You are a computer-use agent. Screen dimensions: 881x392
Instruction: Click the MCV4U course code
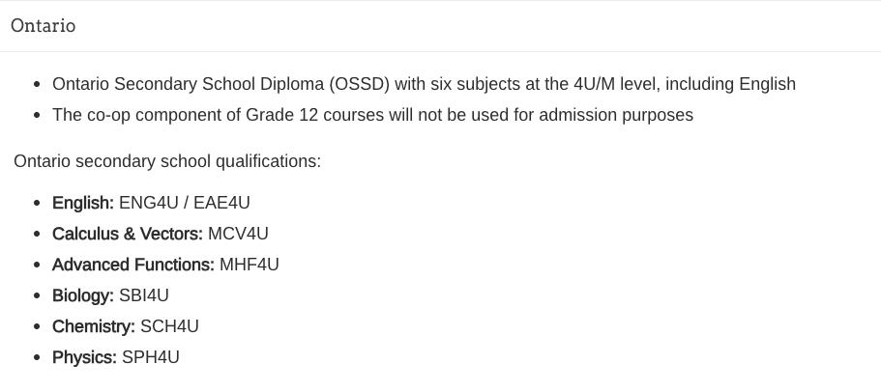(x=238, y=234)
